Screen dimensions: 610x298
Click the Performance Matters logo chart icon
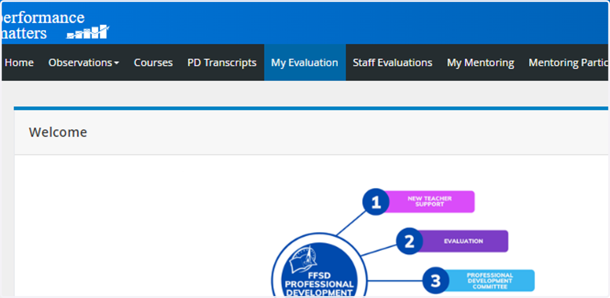pos(88,32)
